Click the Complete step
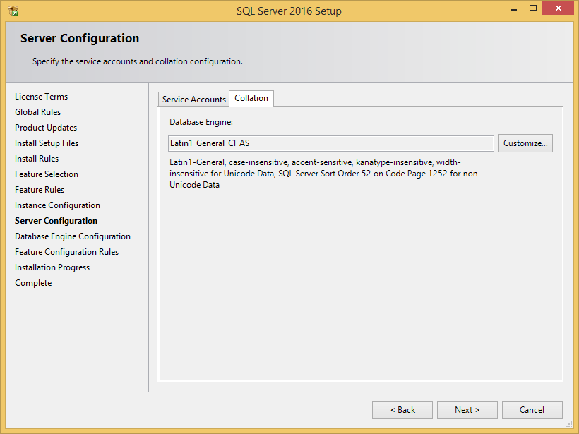The height and width of the screenshot is (434, 579). click(33, 283)
